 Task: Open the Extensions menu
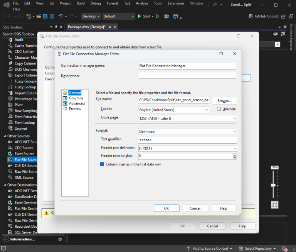176,3
